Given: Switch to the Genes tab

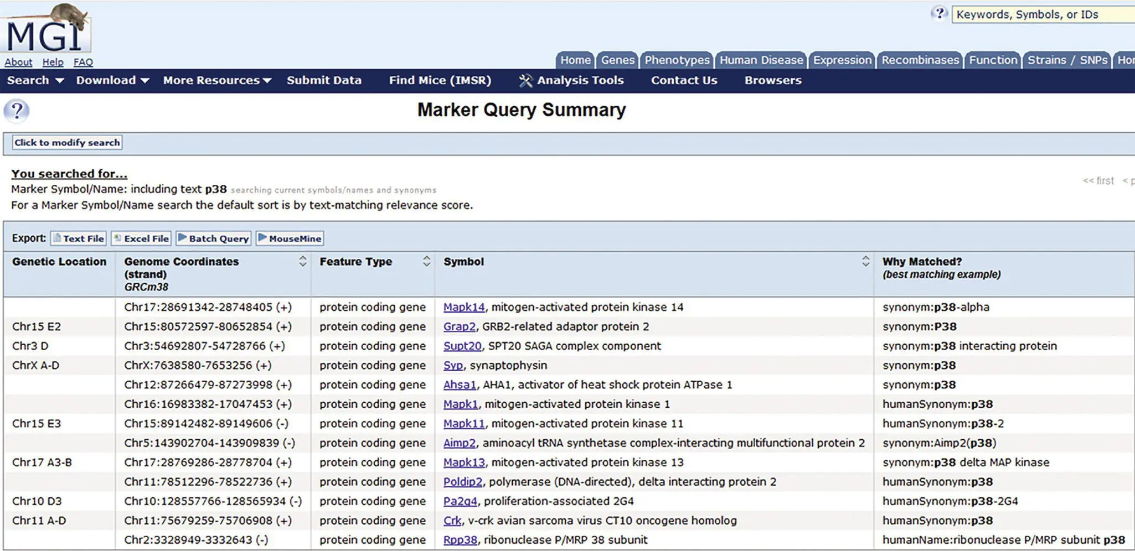Looking at the screenshot, I should click(617, 60).
